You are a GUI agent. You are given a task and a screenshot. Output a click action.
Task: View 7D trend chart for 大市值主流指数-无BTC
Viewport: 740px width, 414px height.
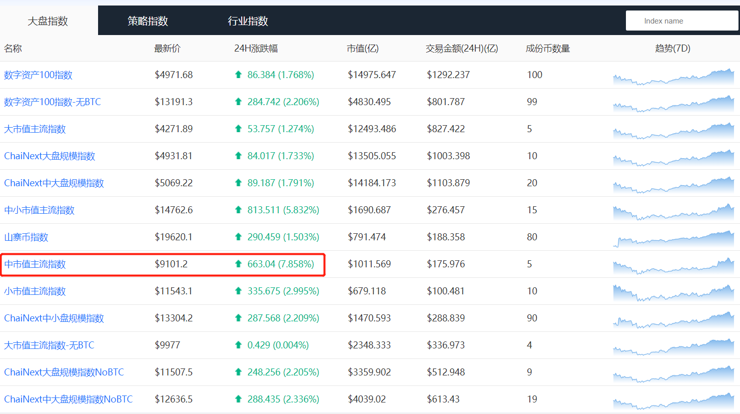(673, 347)
